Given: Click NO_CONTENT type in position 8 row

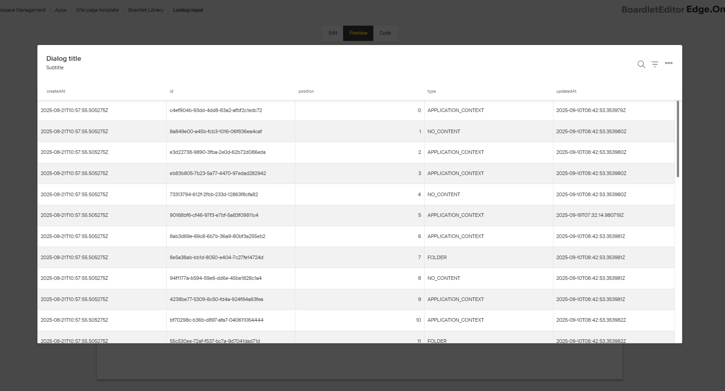Looking at the screenshot, I should click(x=489, y=278).
